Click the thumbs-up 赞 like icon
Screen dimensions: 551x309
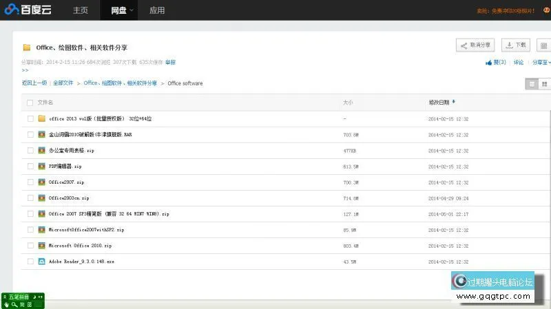[489, 63]
